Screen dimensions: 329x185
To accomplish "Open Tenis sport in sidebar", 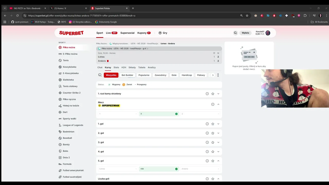I will click(x=64, y=60).
